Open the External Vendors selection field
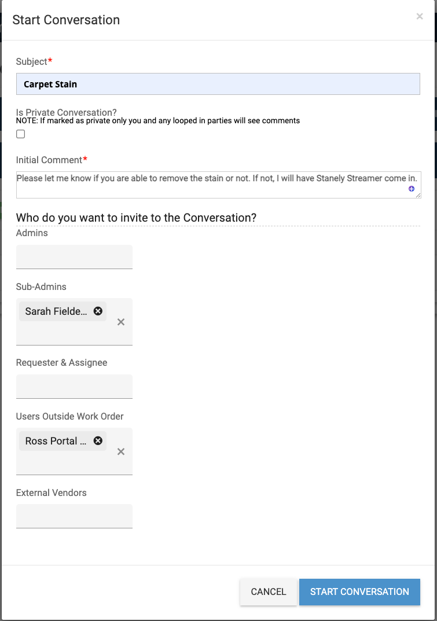The height and width of the screenshot is (621, 437). (x=74, y=516)
